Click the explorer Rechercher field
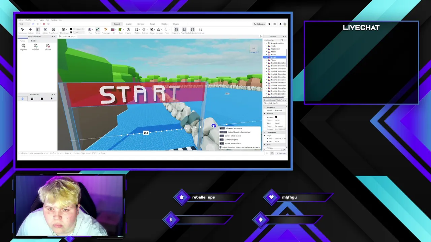This screenshot has height=242, width=431. click(272, 40)
